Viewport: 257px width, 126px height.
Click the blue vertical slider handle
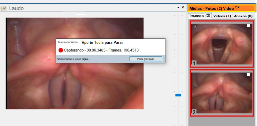178,95
